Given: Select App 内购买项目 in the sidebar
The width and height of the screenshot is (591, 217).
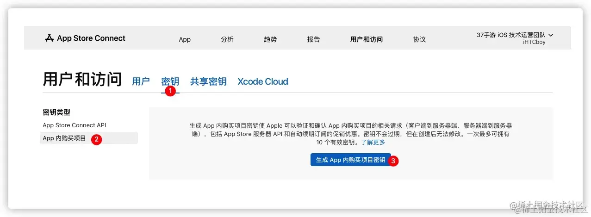Looking at the screenshot, I should coord(89,138).
